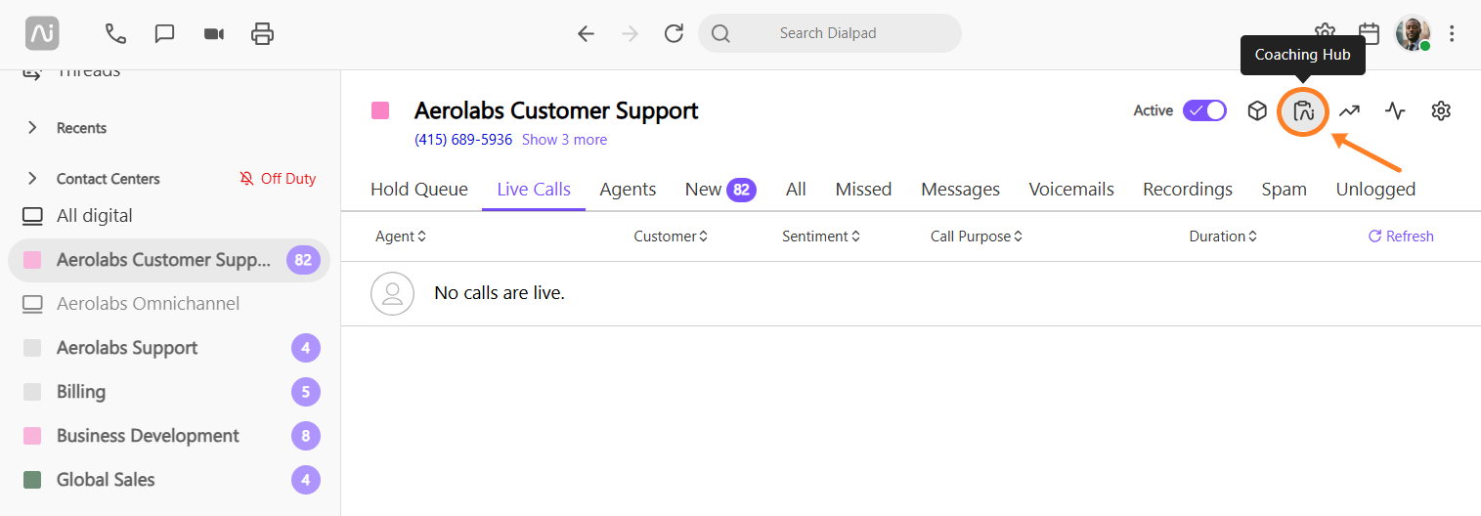Sort by Duration column
Screen dimensions: 1481x516
(1223, 236)
